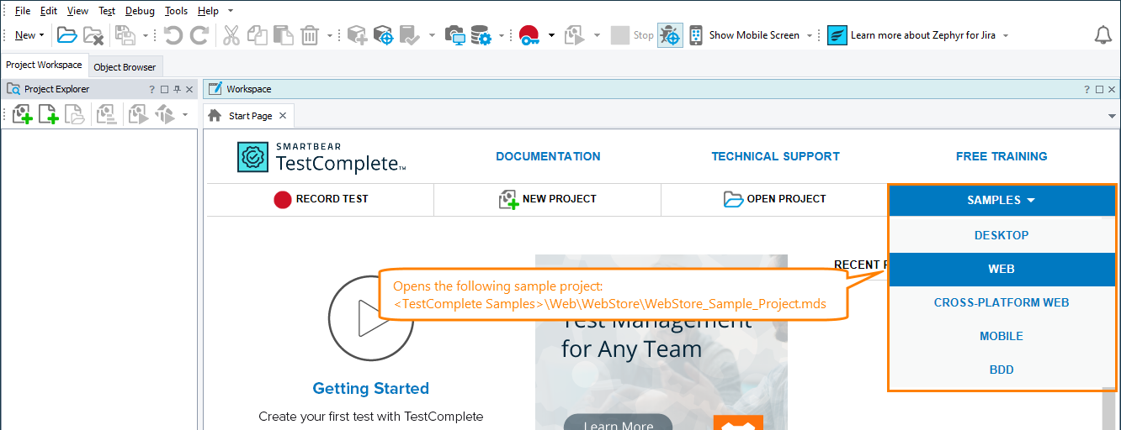Expand the dropdown arrow after Delete icon
The image size is (1121, 430).
pyautogui.click(x=329, y=35)
